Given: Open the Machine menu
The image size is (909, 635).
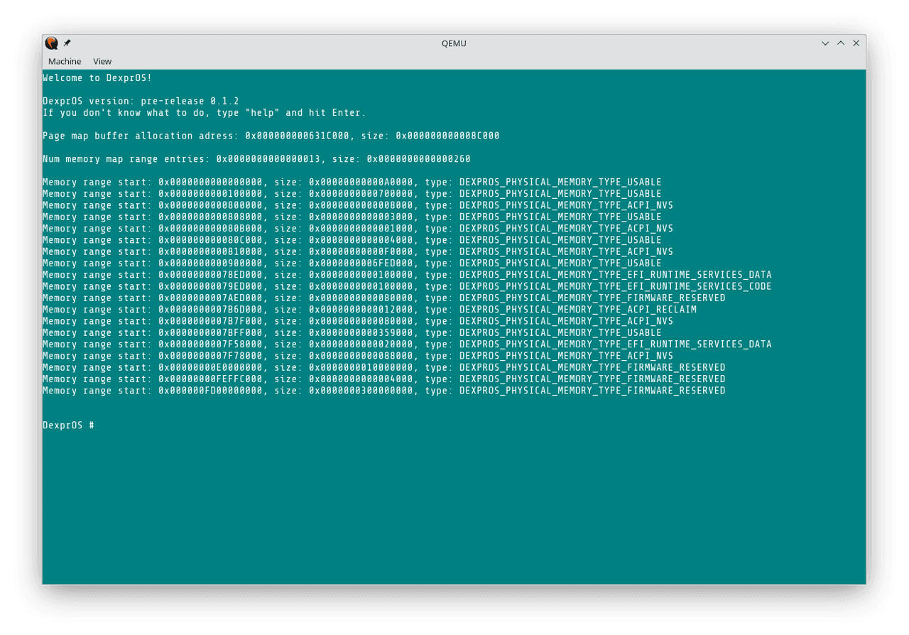Looking at the screenshot, I should 65,62.
